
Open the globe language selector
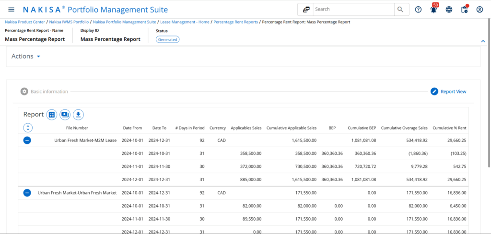pyautogui.click(x=449, y=10)
